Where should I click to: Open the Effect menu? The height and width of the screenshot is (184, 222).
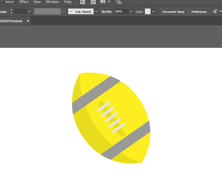tap(24, 2)
